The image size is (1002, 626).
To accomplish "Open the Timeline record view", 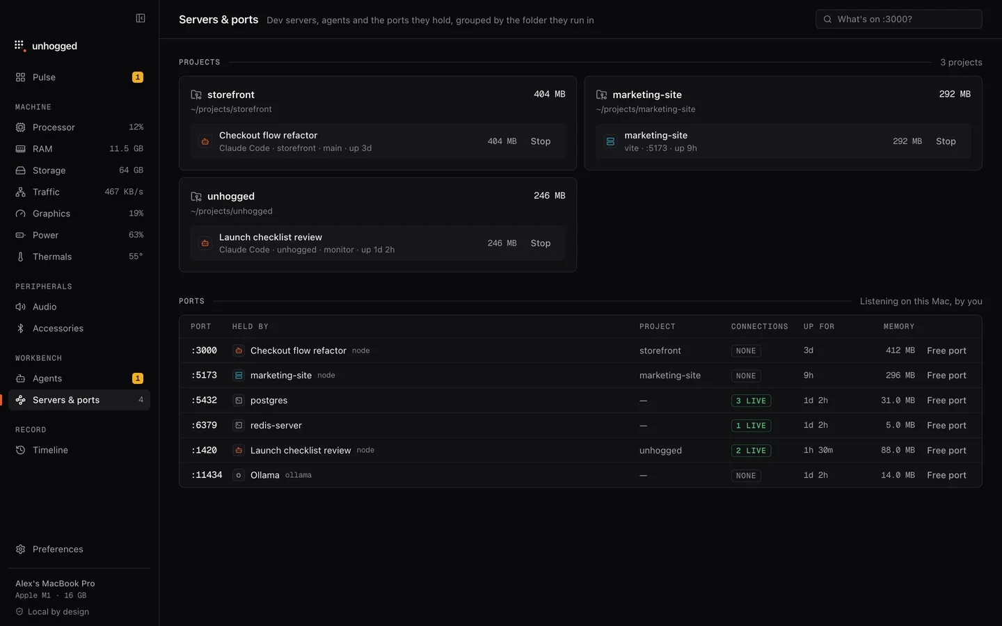I will [79, 450].
